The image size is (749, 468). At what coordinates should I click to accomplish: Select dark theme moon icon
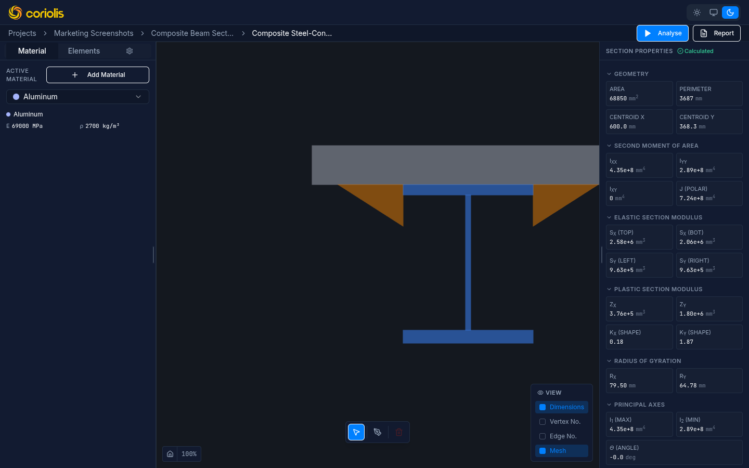pos(730,12)
